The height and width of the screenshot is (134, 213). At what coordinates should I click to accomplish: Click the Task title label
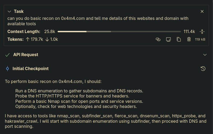[x=19, y=12]
